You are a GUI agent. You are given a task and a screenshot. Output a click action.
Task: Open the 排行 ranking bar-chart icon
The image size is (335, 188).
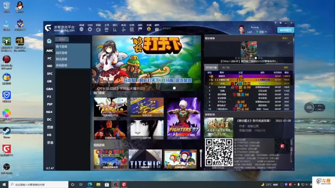click(x=115, y=30)
